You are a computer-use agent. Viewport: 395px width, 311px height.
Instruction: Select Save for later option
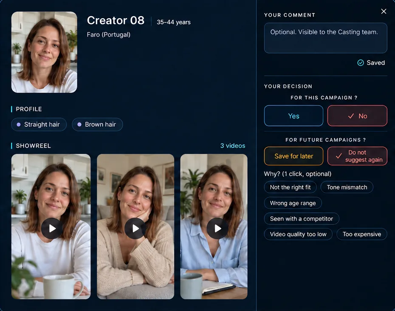[293, 156]
